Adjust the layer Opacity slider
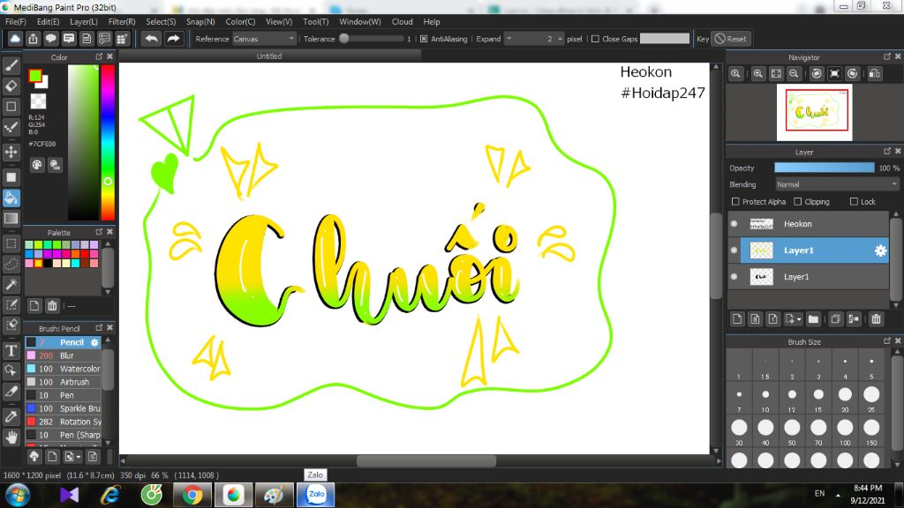 [x=824, y=168]
